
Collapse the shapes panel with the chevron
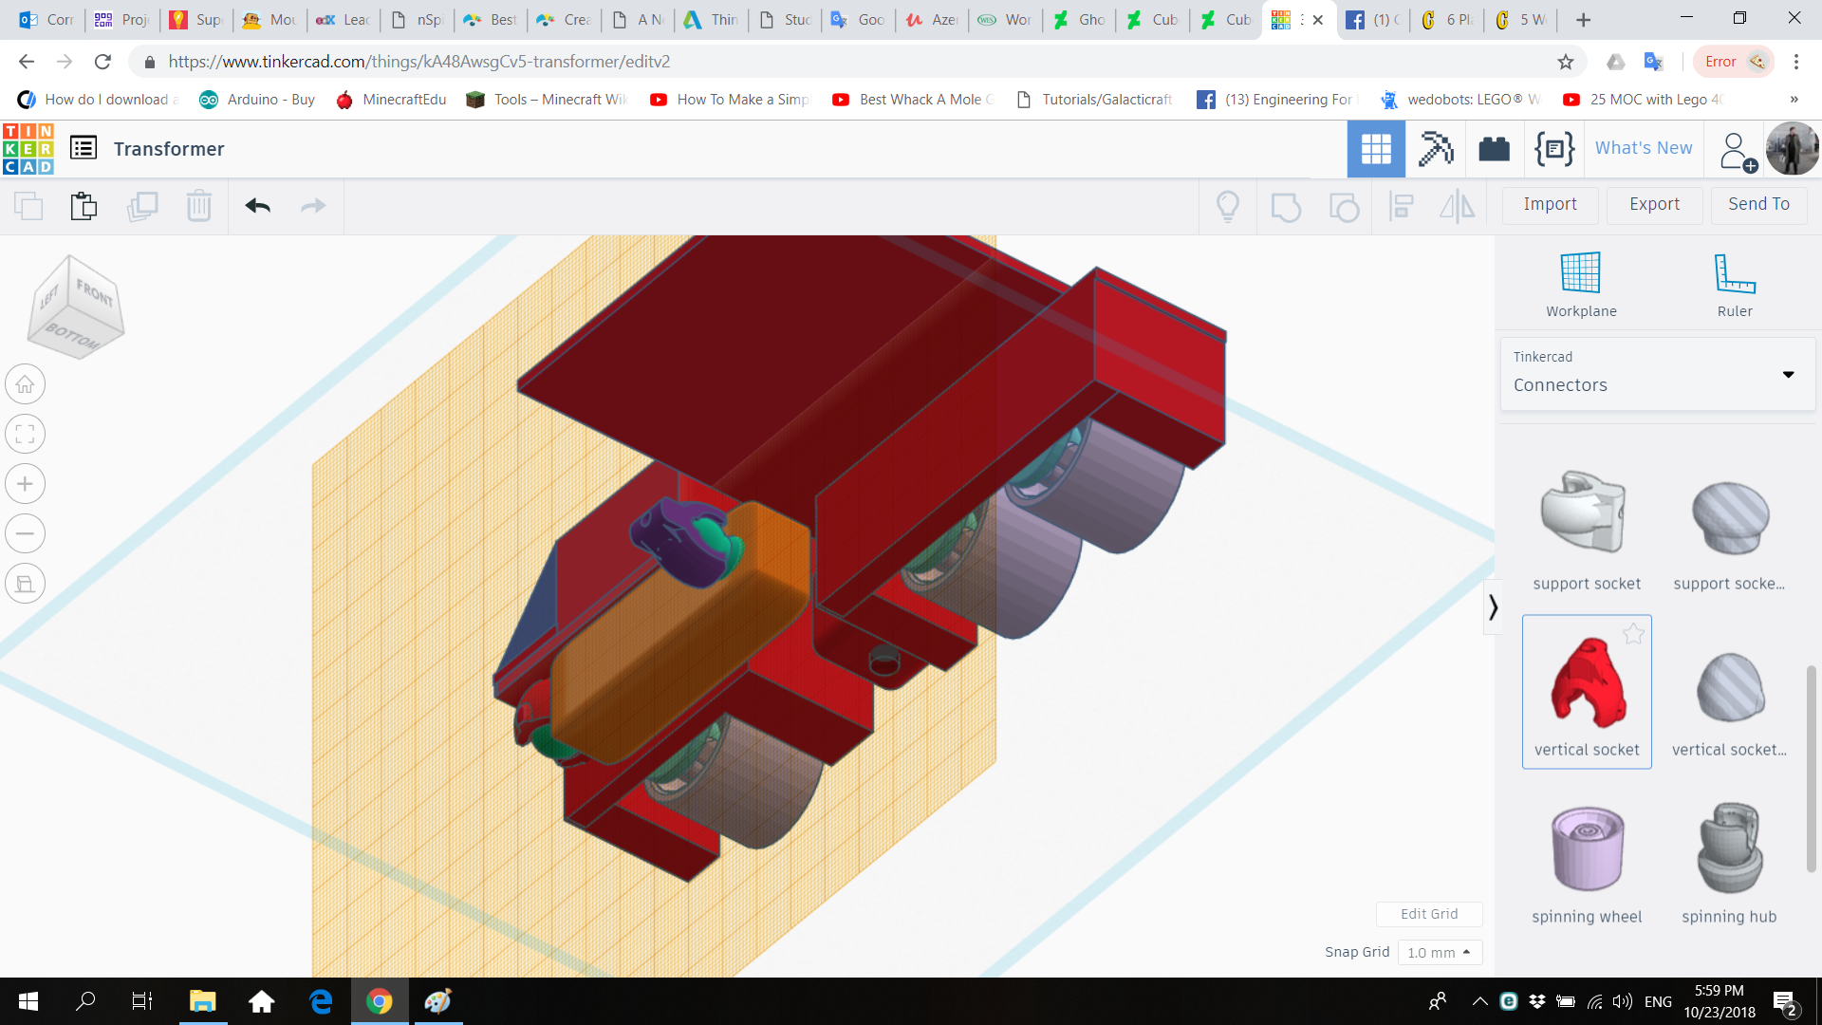(1494, 606)
